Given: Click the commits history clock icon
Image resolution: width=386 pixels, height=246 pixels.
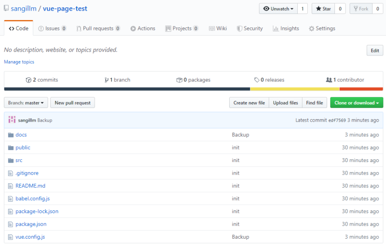Looking at the screenshot, I should 28,80.
